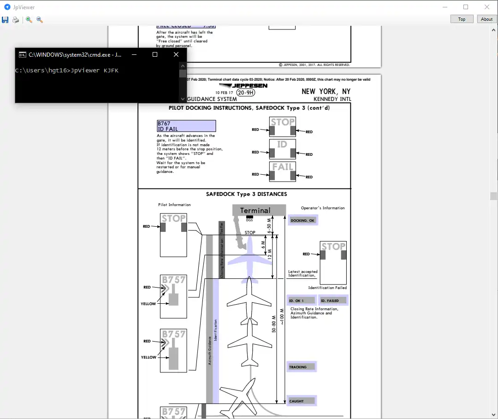This screenshot has width=498, height=419.
Task: Click the cmd.exe window icon
Action: pos(22,54)
